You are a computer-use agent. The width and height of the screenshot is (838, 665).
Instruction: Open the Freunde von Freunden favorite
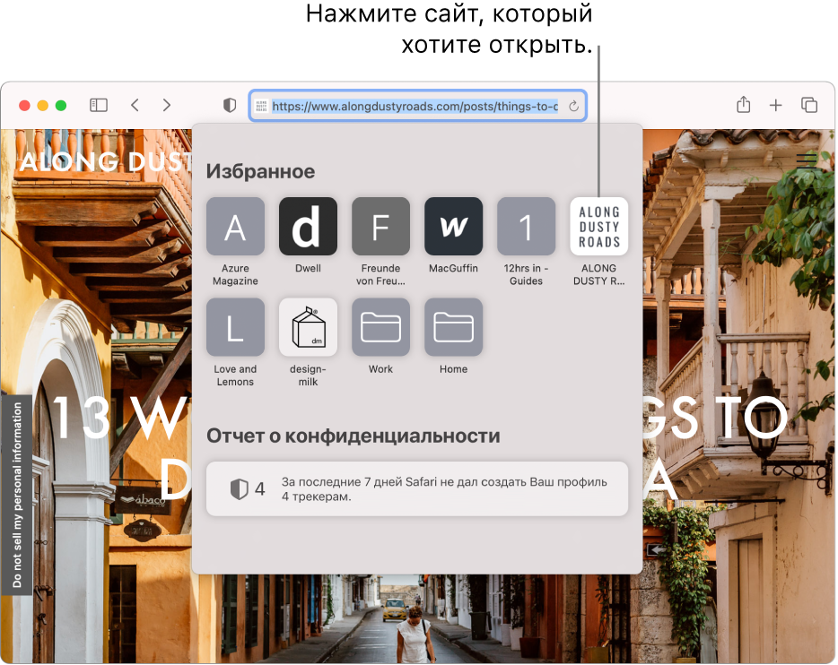pos(380,227)
